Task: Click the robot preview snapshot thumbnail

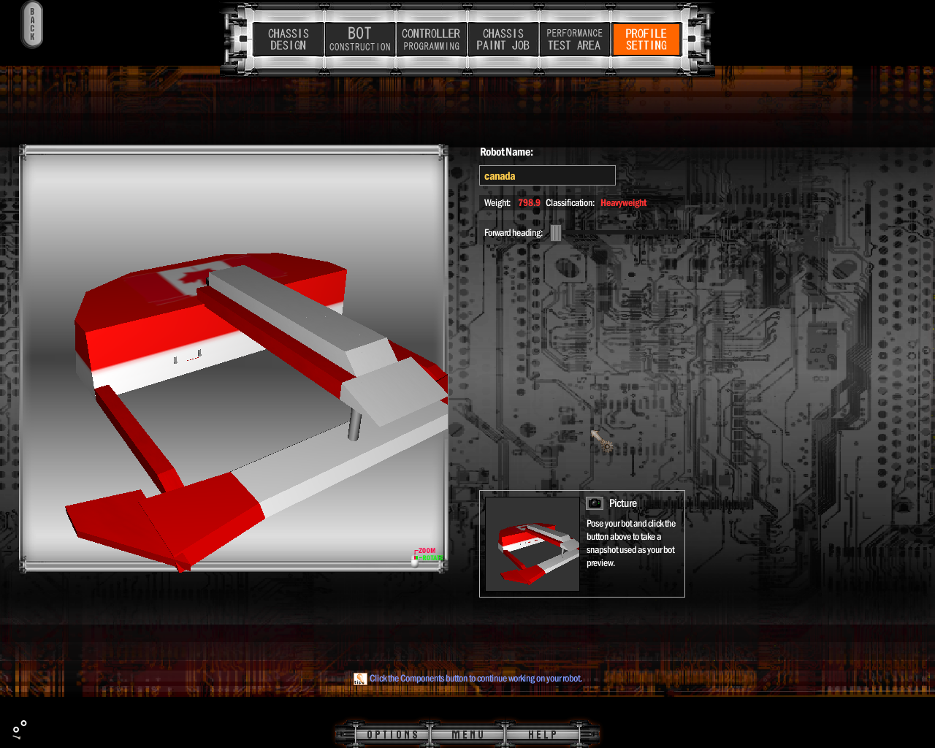Action: (x=533, y=544)
